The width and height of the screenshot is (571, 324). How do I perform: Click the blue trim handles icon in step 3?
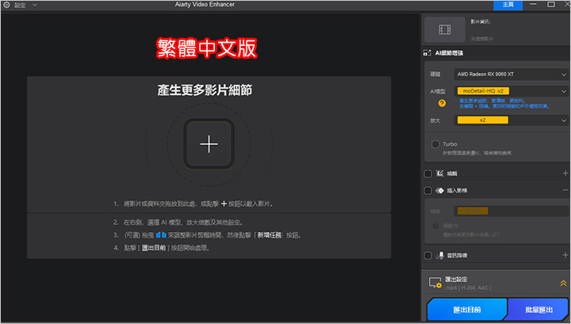pos(161,235)
